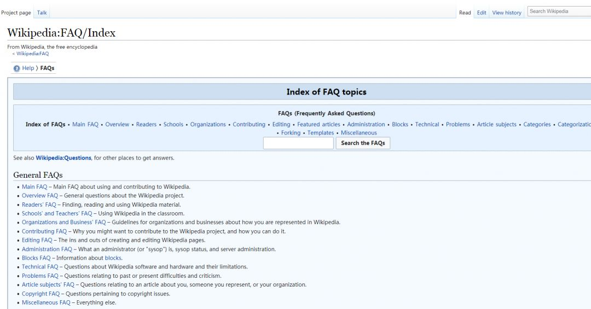The height and width of the screenshot is (309, 591).
Task: Click the 'Index of FAQ topics' heading
Action: 326,92
